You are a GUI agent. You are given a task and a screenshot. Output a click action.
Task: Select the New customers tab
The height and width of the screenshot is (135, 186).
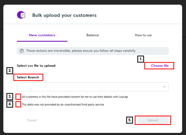pos(42,35)
